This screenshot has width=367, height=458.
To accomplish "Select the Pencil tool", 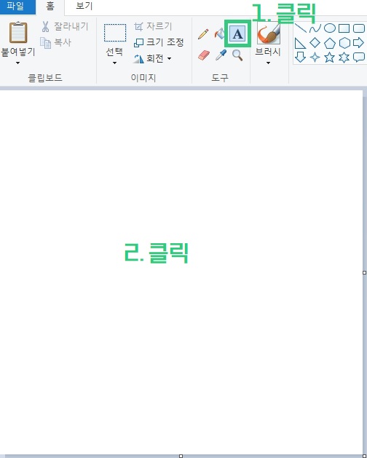I will pos(203,34).
